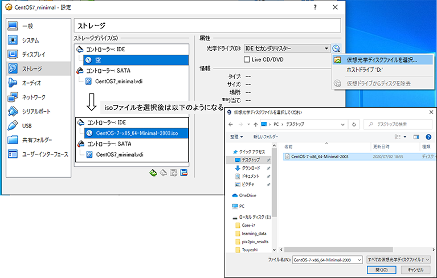This screenshot has width=437, height=278.
Task: Choose 仮想光学ディスクファイルを選択 menu entry
Action: click(382, 59)
